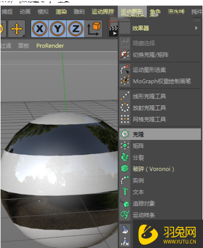Open the 流水线 menu
The height and width of the screenshot is (248, 203).
176,12
